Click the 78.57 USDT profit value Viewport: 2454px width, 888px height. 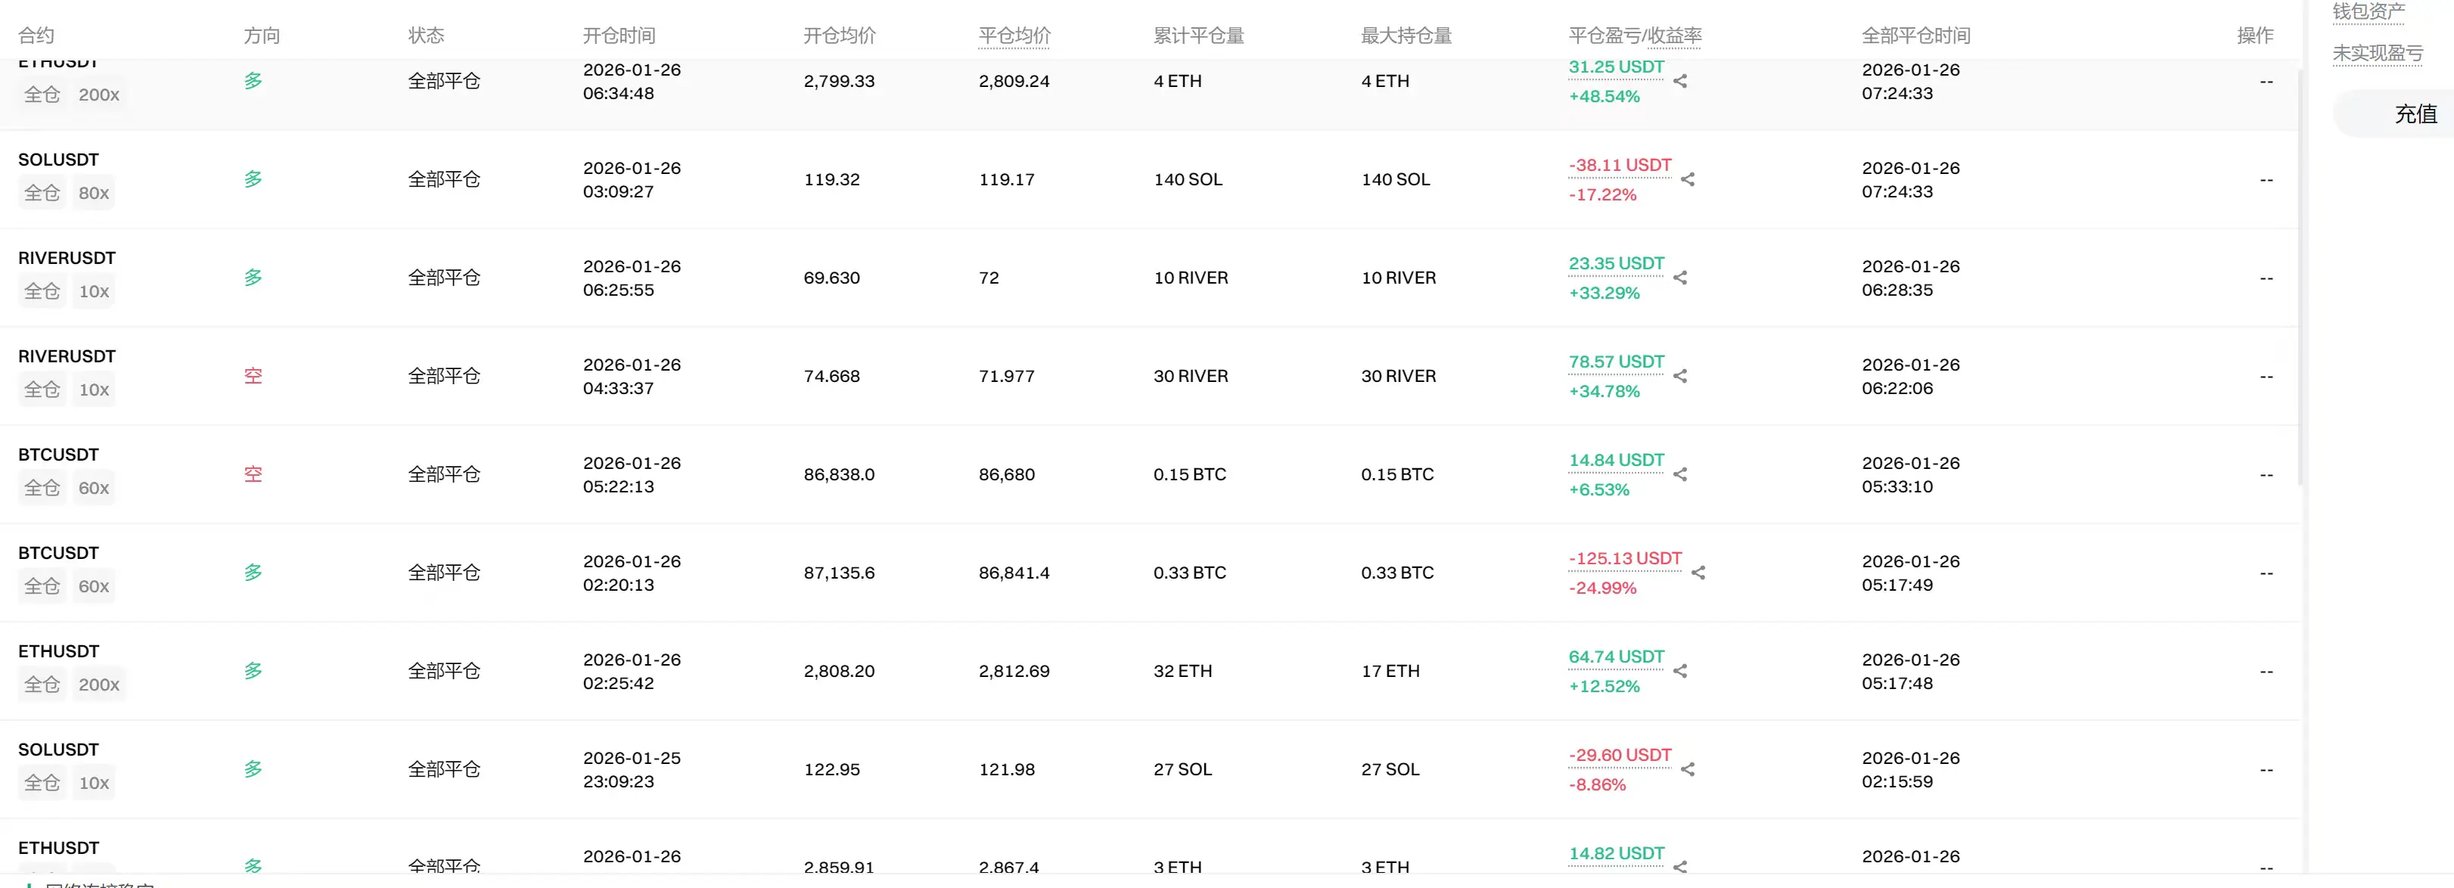click(x=1616, y=362)
